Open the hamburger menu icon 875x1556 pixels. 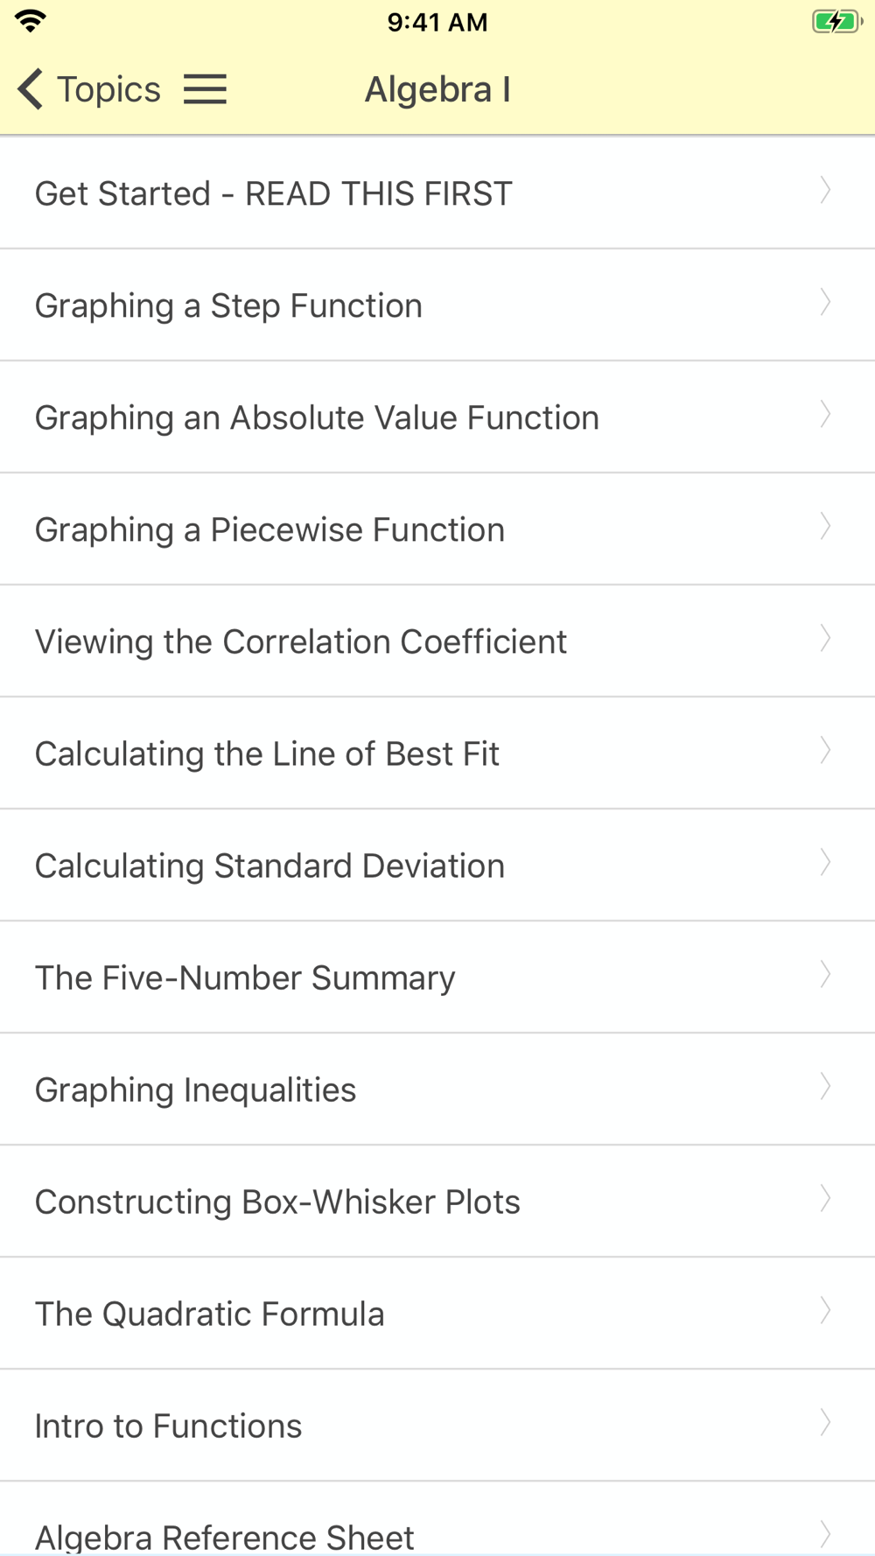205,89
